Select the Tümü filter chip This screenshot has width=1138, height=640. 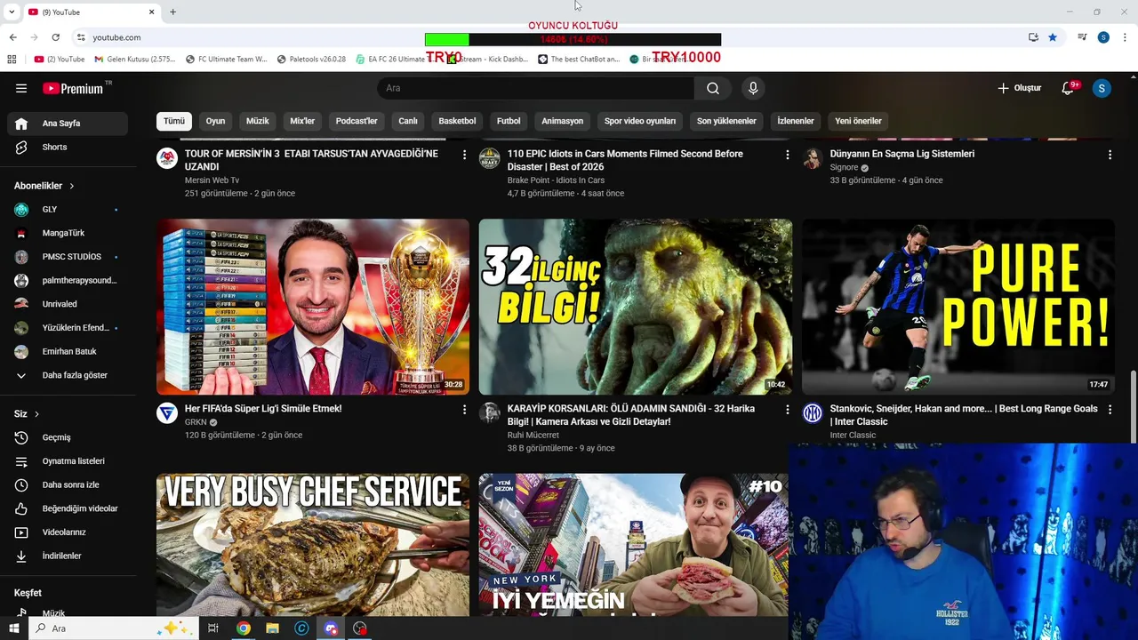point(174,121)
